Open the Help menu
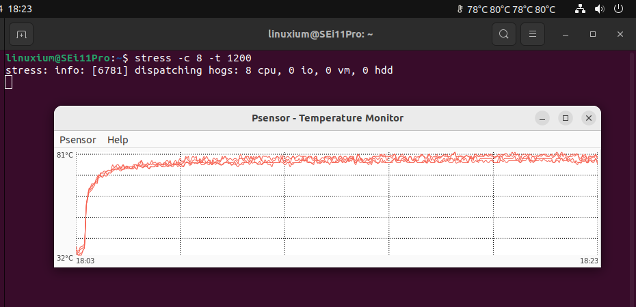Image resolution: width=636 pixels, height=307 pixels. pyautogui.click(x=118, y=140)
